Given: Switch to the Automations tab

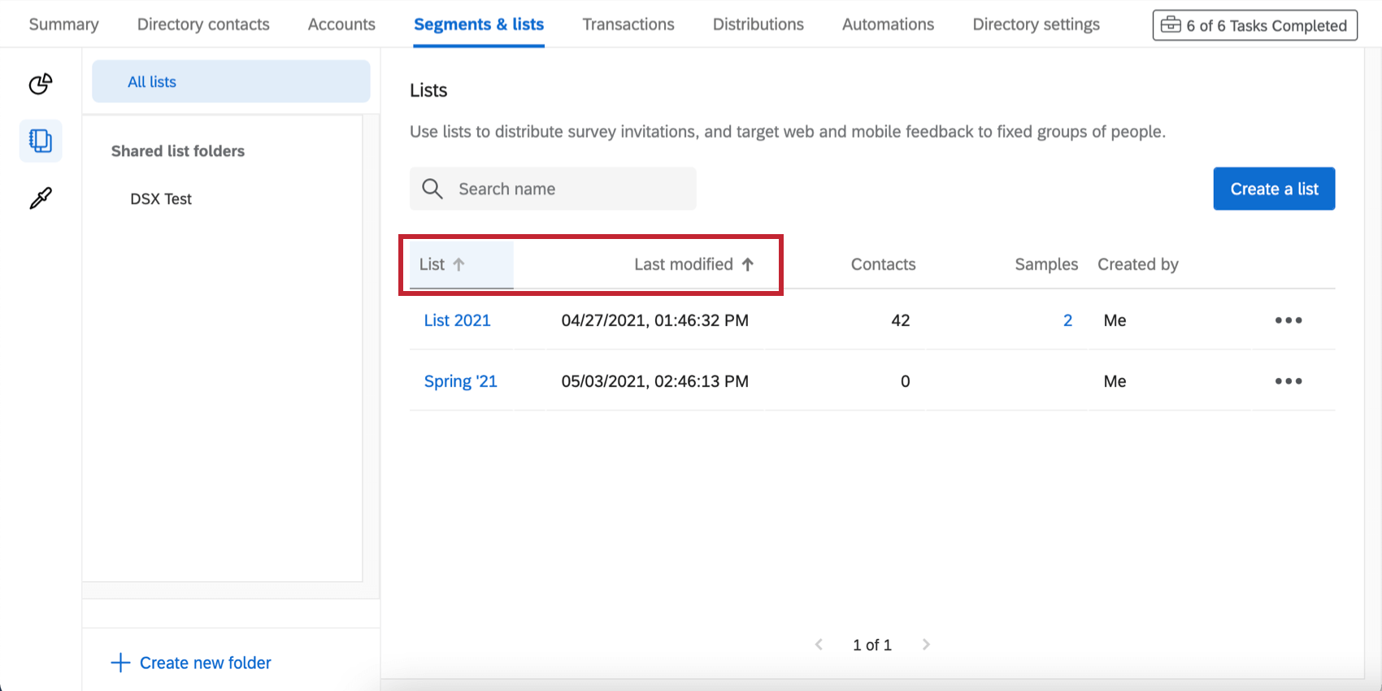Looking at the screenshot, I should (x=888, y=24).
